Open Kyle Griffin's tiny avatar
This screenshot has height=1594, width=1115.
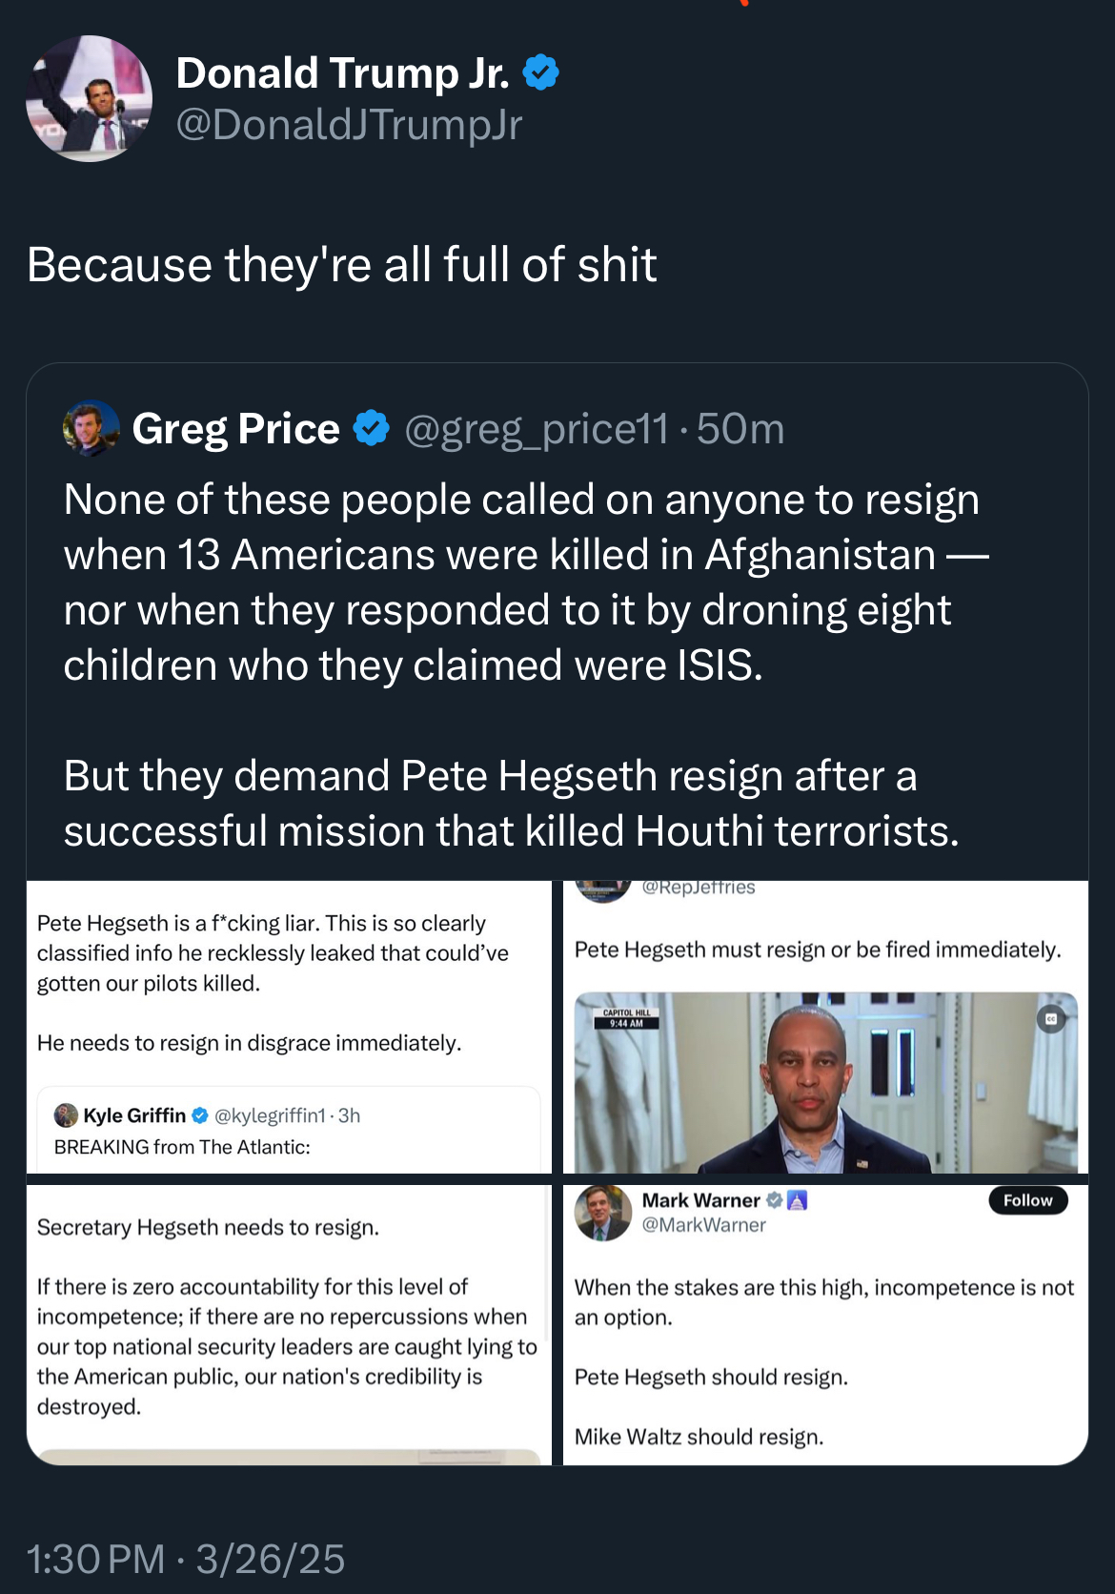pos(66,1115)
